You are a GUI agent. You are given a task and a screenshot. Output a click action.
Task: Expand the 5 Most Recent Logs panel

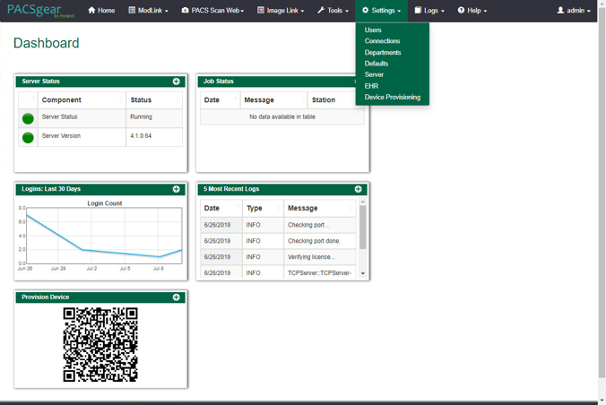(x=359, y=189)
